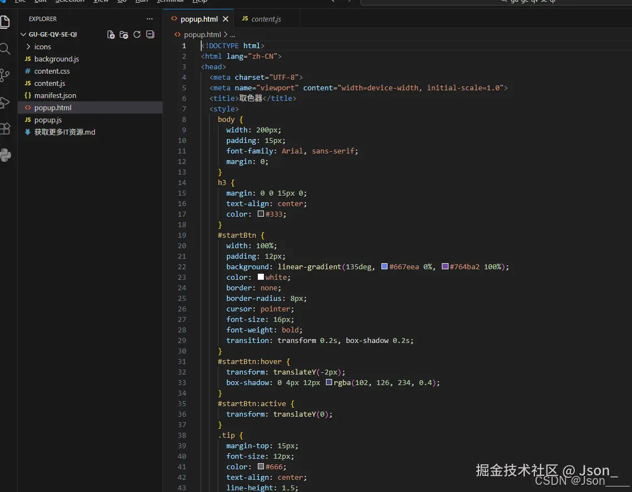Screen dimensions: 632x492
Task: Click the EXPLORER panel title
Action: coord(43,19)
